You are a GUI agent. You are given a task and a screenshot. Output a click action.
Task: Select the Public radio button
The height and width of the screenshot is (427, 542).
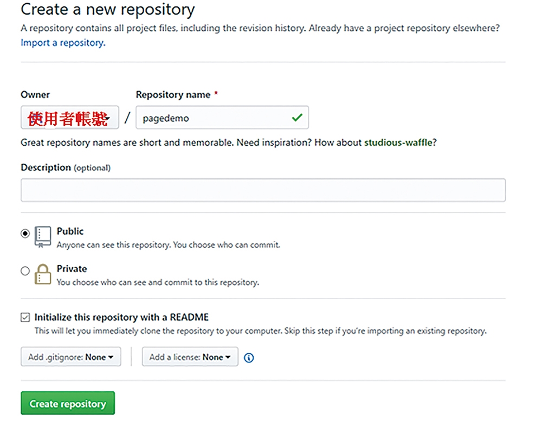coord(25,234)
